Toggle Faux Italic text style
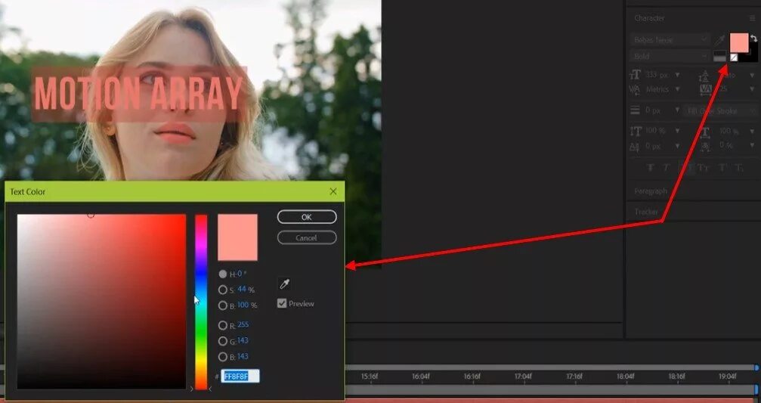 [666, 168]
